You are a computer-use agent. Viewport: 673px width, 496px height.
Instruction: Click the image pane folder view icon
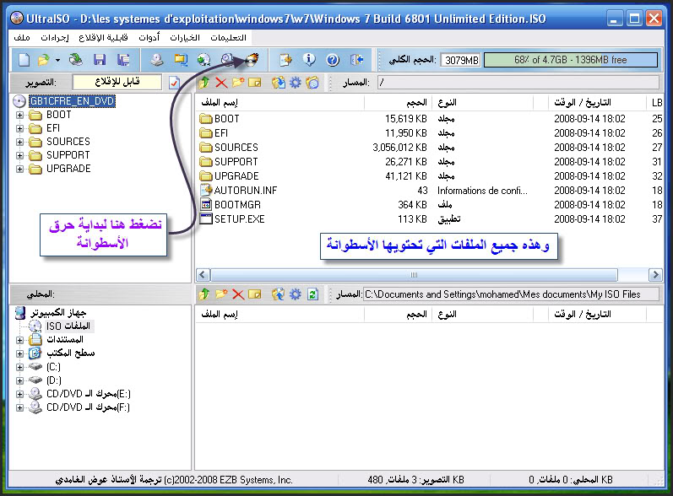click(312, 83)
